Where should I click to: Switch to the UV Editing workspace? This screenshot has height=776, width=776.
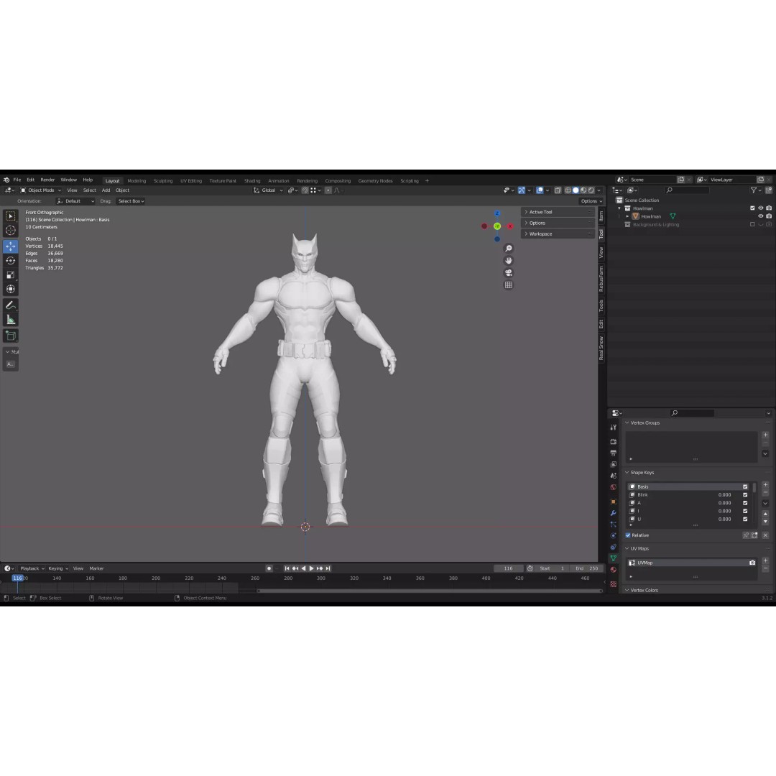pyautogui.click(x=191, y=180)
